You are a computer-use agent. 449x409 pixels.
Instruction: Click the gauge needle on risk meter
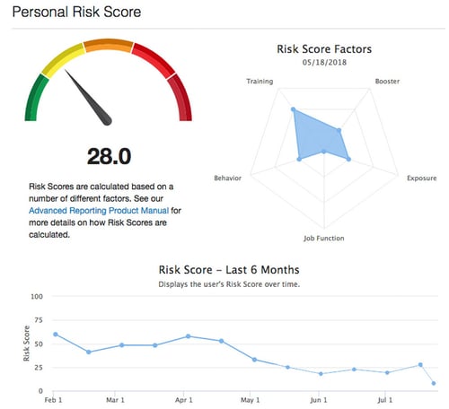tap(89, 98)
